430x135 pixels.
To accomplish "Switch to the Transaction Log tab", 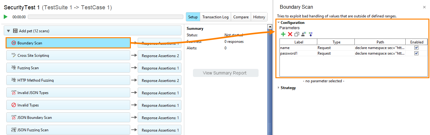I will 215,17.
